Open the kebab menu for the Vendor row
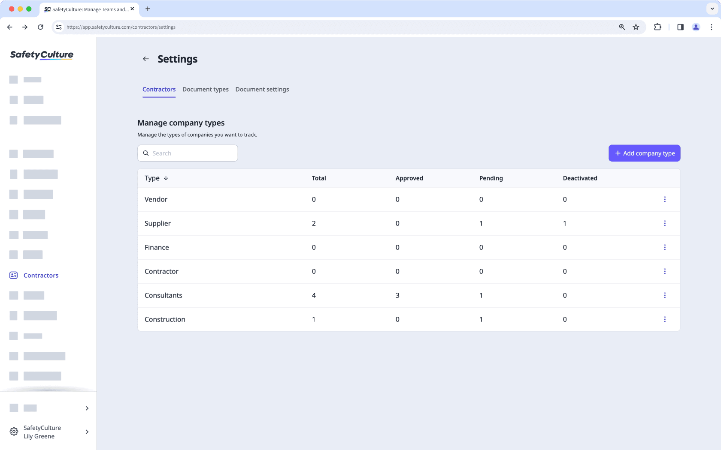The image size is (721, 450). (x=665, y=199)
